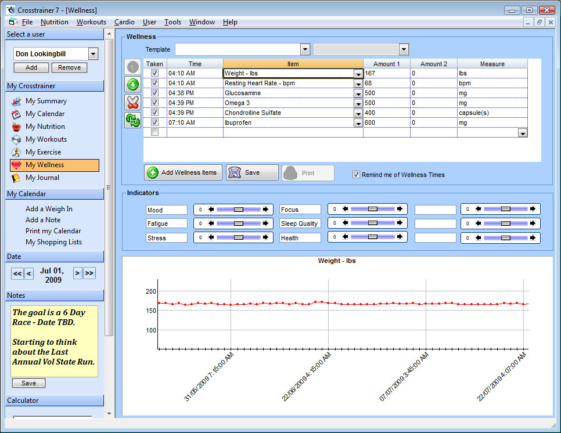The image size is (561, 433).
Task: Go to next day with single right arrow
Action: pos(77,273)
